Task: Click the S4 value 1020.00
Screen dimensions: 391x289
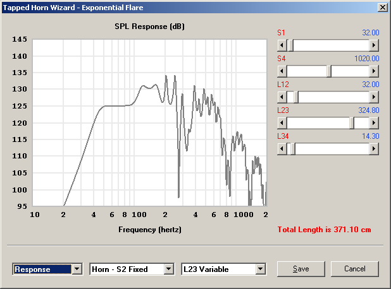Action: click(x=367, y=59)
